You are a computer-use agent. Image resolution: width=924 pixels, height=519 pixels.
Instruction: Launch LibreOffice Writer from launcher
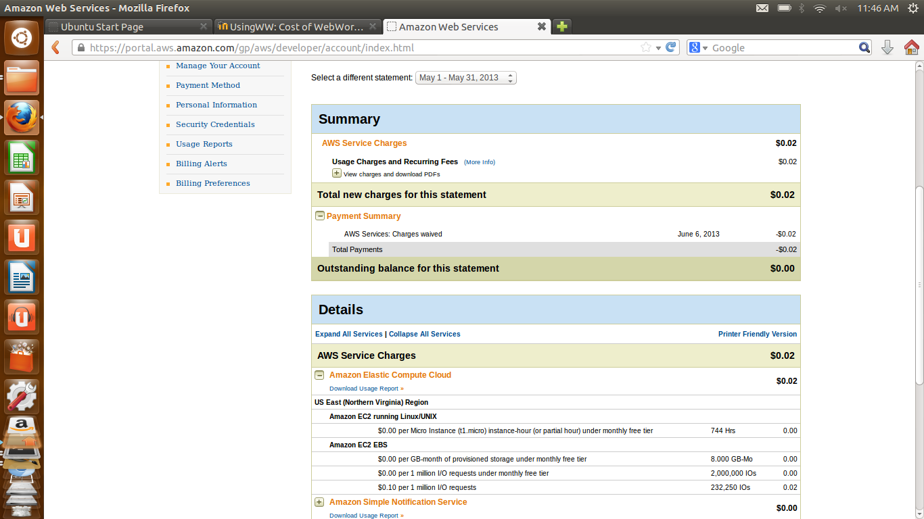coord(22,277)
